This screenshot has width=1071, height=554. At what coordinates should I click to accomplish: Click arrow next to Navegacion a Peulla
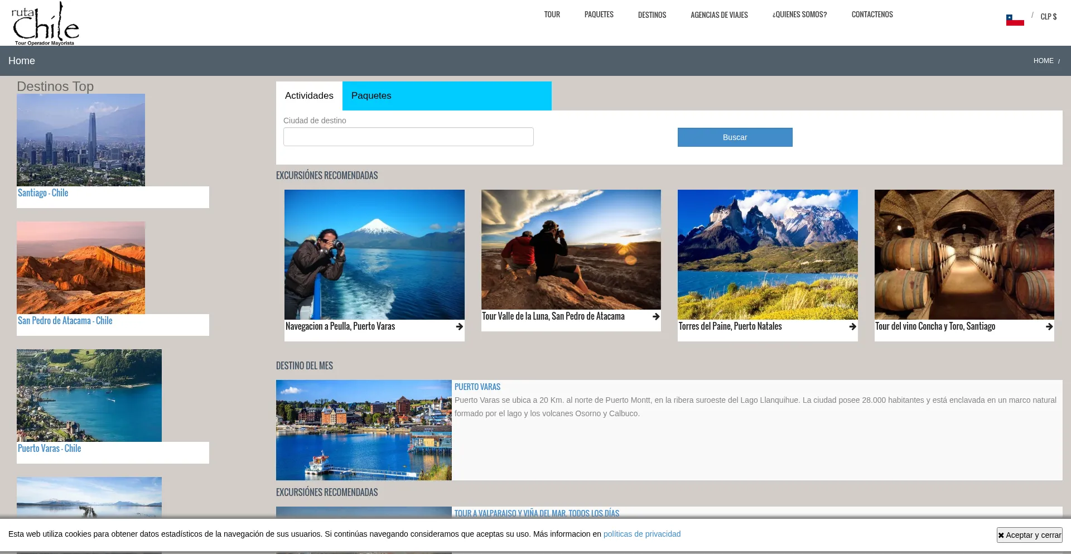459,327
